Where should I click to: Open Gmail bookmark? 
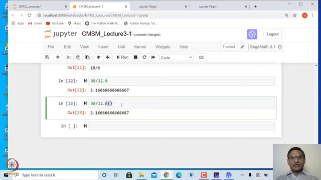(35, 23)
